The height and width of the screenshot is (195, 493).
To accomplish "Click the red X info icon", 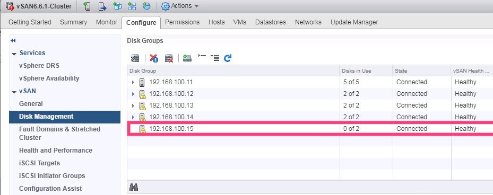I will [x=154, y=58].
